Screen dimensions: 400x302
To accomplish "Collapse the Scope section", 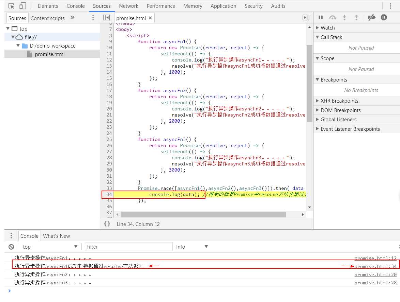I will (x=317, y=58).
